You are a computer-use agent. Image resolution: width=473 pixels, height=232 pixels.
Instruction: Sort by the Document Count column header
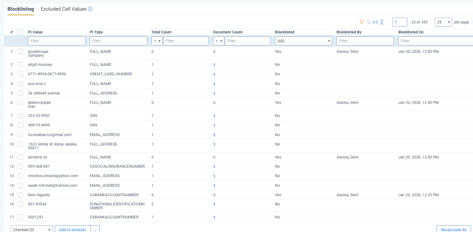[x=228, y=32]
